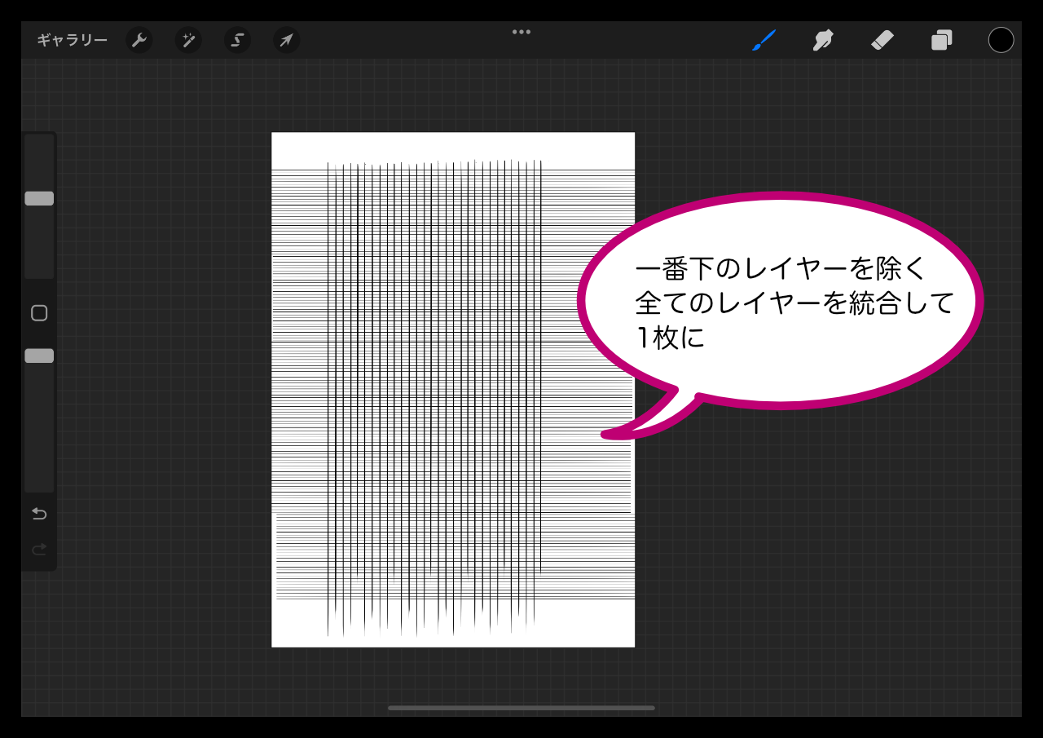Viewport: 1043px width, 738px height.
Task: Open the Actions wrench menu
Action: pyautogui.click(x=139, y=40)
